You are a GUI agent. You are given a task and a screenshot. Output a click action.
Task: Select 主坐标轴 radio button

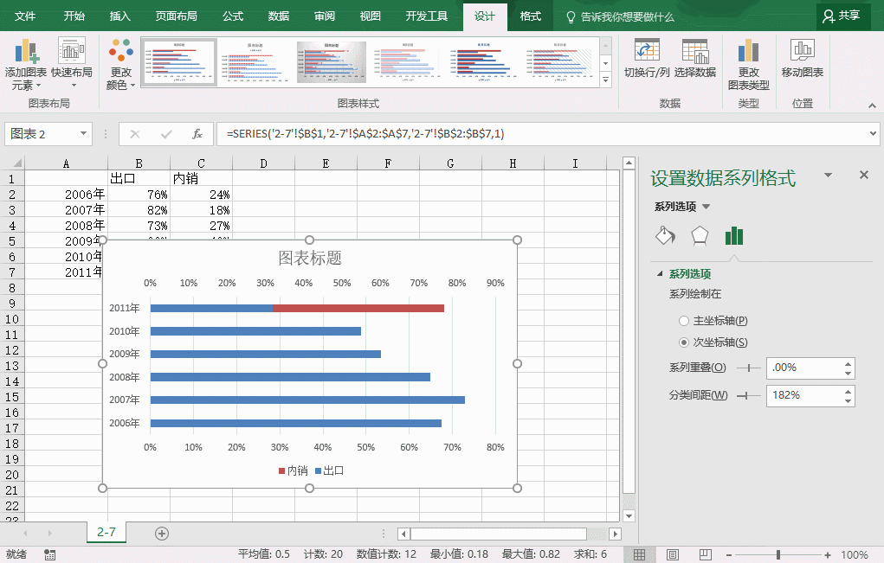(684, 321)
